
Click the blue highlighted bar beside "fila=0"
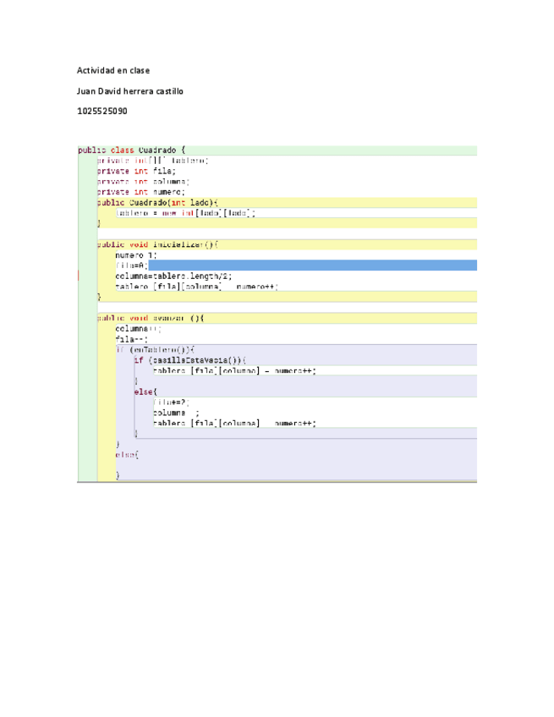point(313,265)
